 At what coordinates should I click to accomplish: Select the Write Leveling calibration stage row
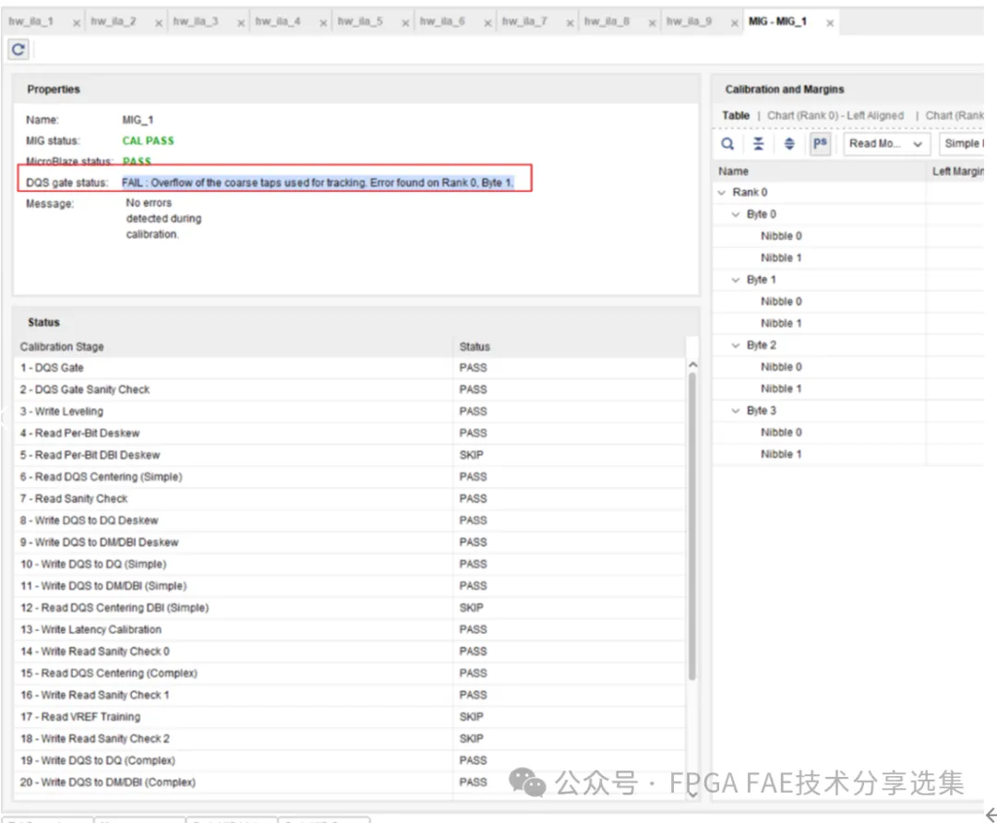[x=351, y=411]
